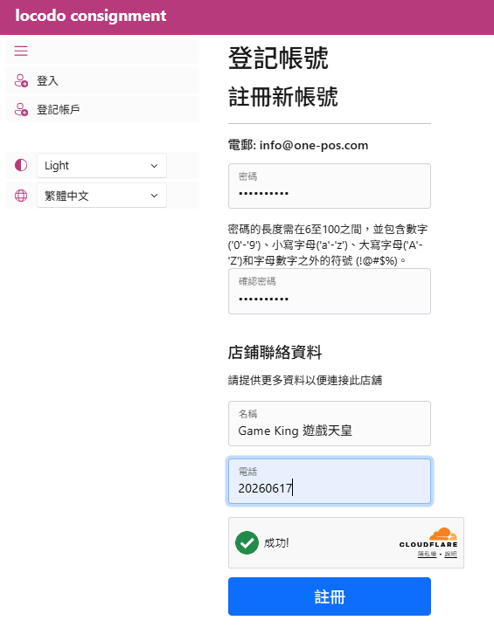This screenshot has height=641, width=494.
Task: Open the 繁體中文 language dropdown
Action: pyautogui.click(x=101, y=196)
